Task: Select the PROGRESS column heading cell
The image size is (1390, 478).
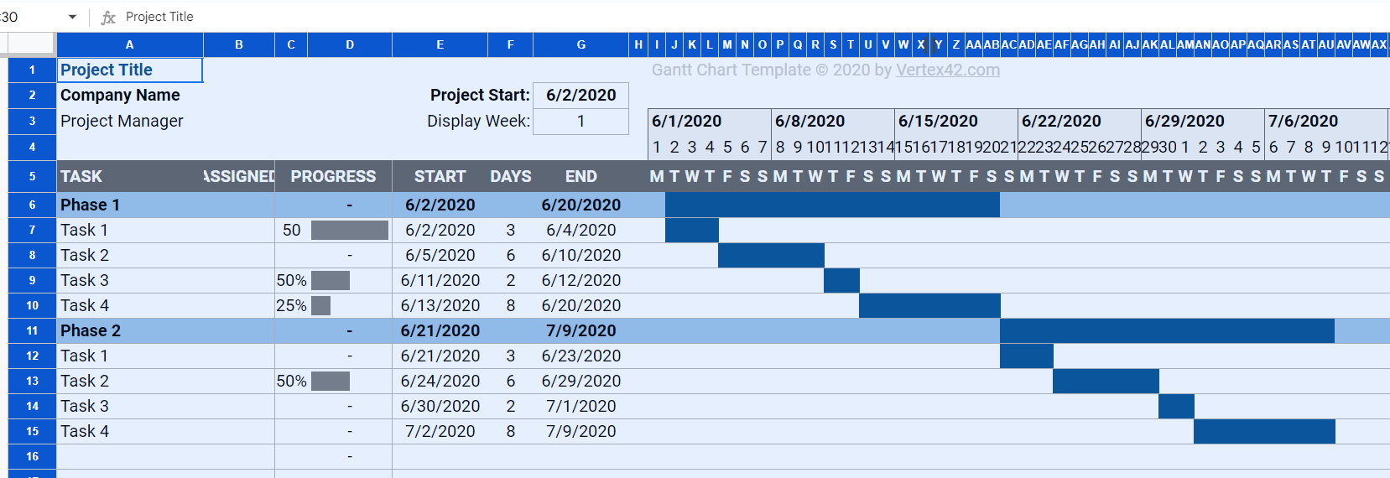Action: pyautogui.click(x=333, y=176)
